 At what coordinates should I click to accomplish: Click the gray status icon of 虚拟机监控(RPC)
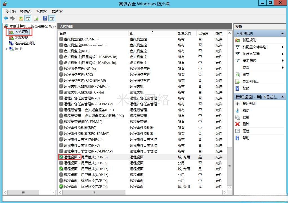(x=61, y=51)
